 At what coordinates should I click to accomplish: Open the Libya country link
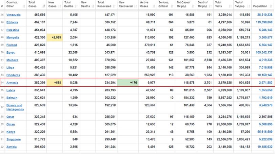point(10,68)
